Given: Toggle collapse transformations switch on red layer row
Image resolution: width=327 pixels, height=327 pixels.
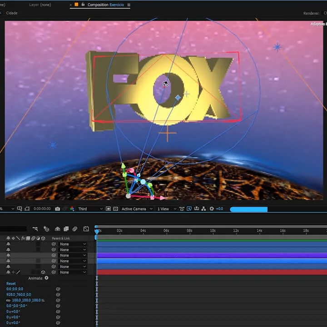Looking at the screenshot, I should coord(13,272).
